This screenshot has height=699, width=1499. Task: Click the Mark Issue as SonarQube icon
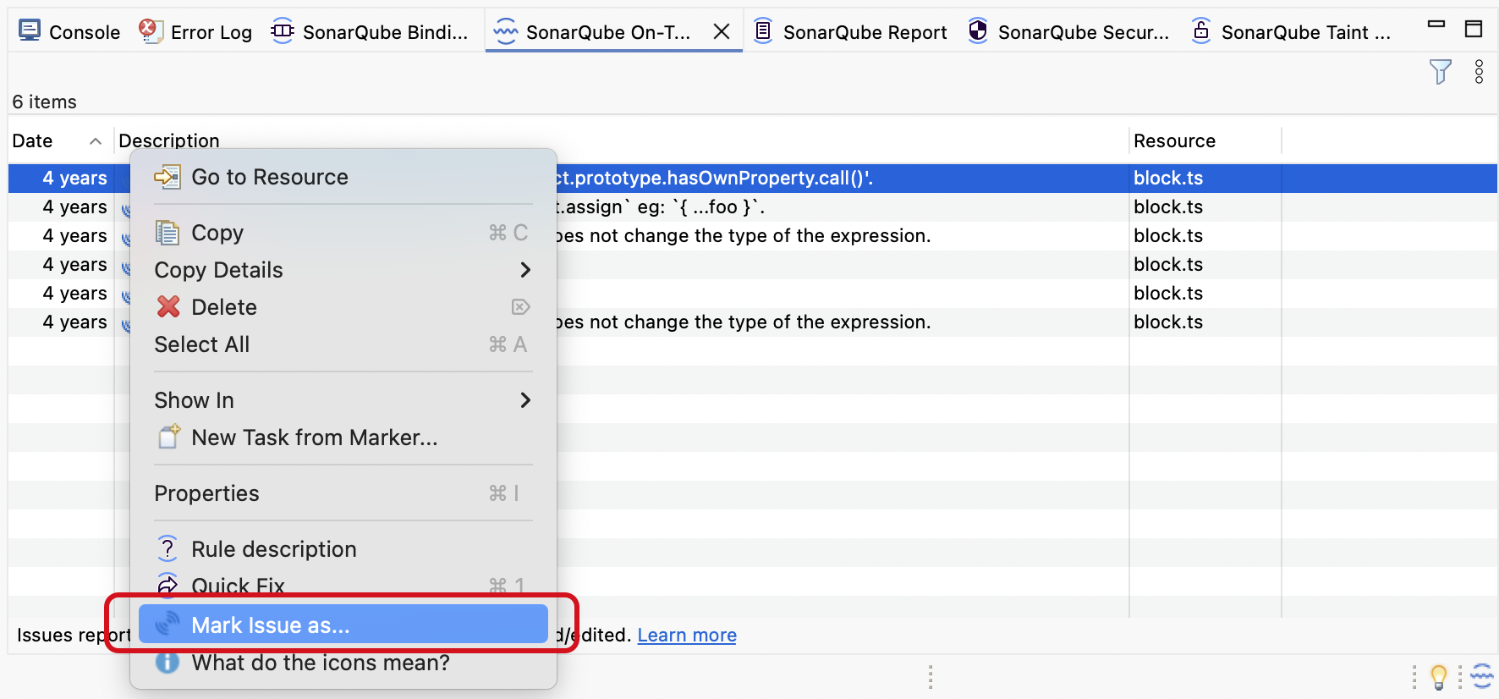[167, 624]
